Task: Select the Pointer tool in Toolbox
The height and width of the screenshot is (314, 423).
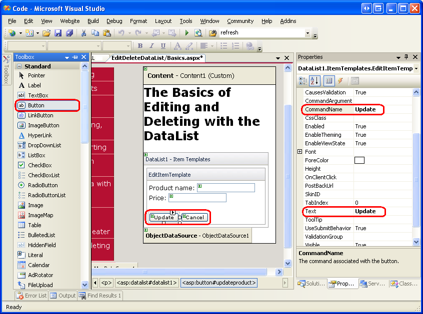Action: point(36,75)
